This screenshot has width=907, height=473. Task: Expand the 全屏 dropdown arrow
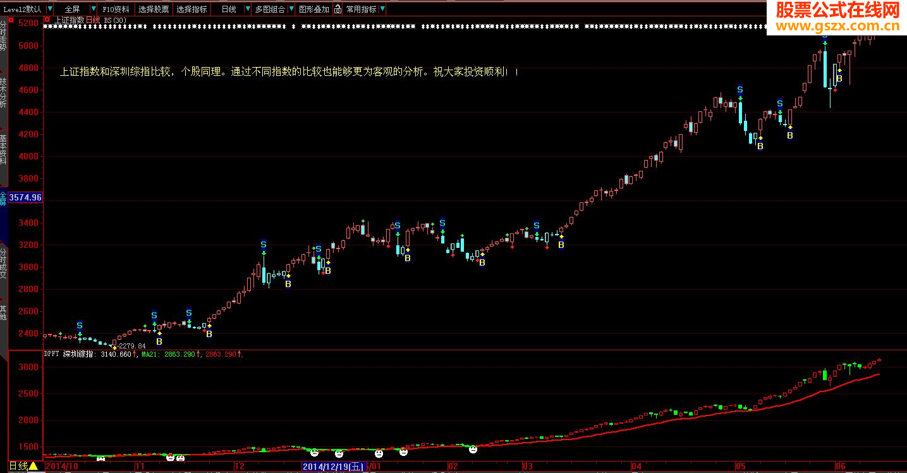pyautogui.click(x=94, y=9)
